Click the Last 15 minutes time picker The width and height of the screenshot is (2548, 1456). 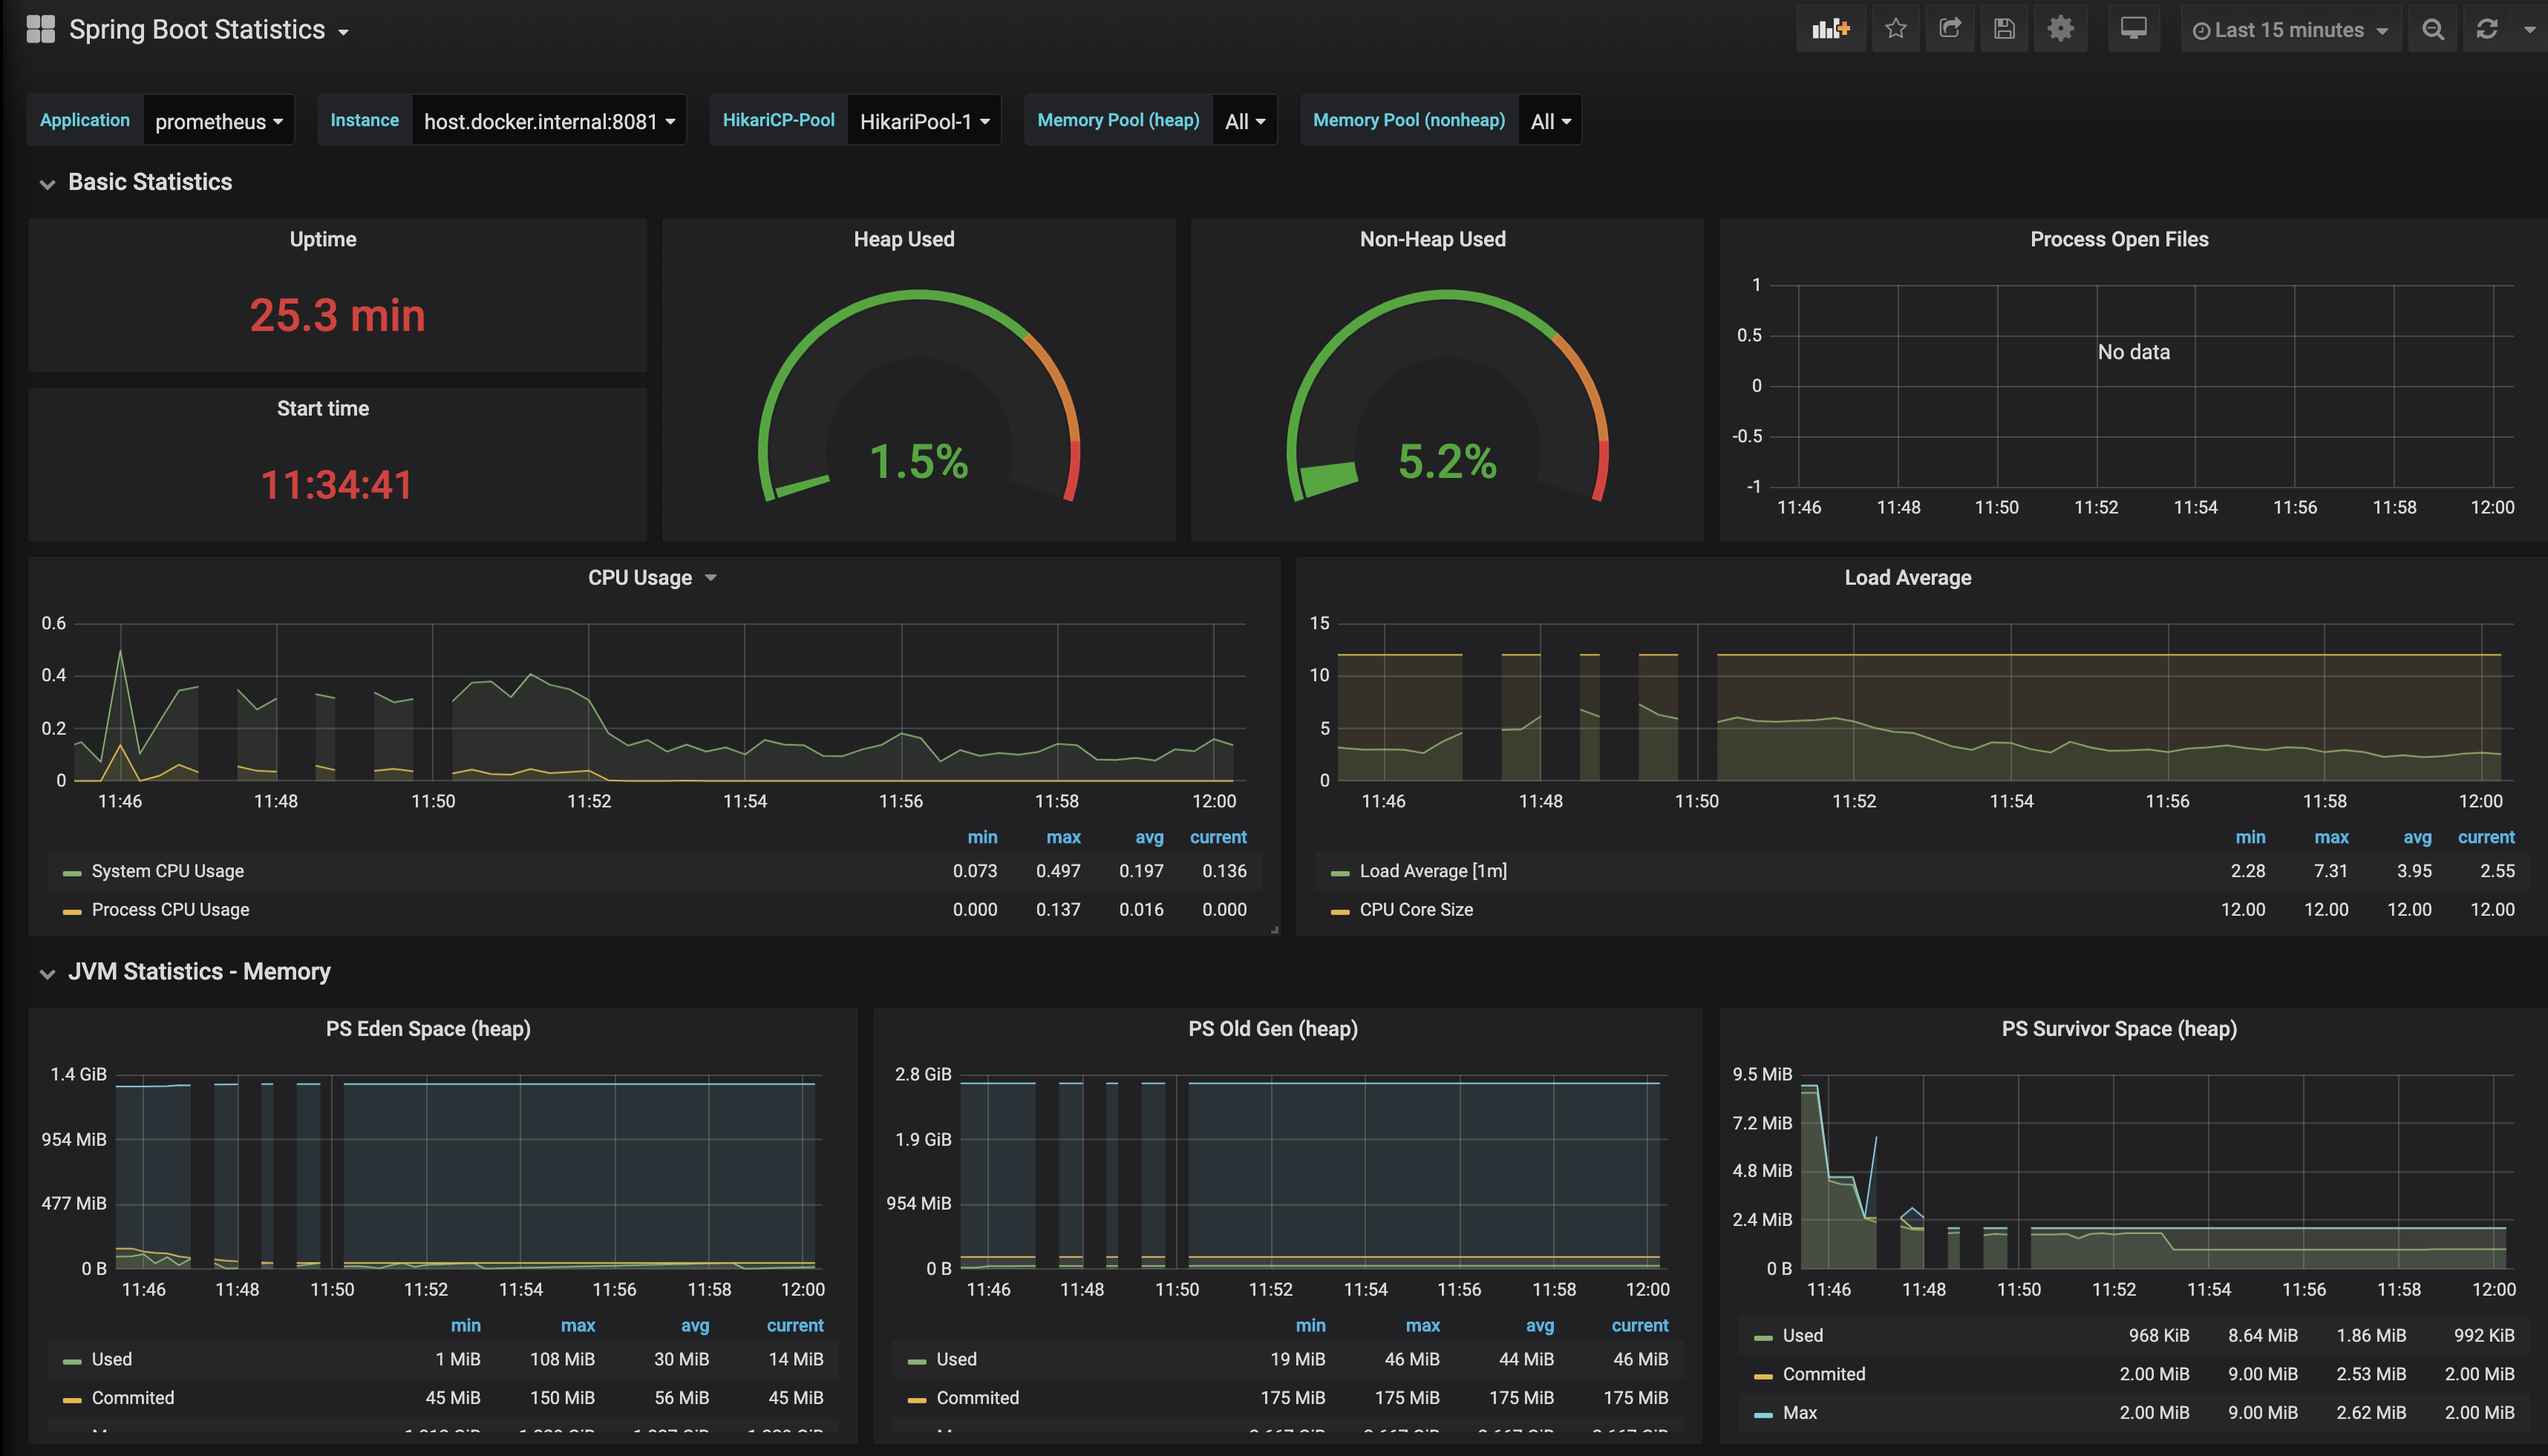pyautogui.click(x=2290, y=29)
